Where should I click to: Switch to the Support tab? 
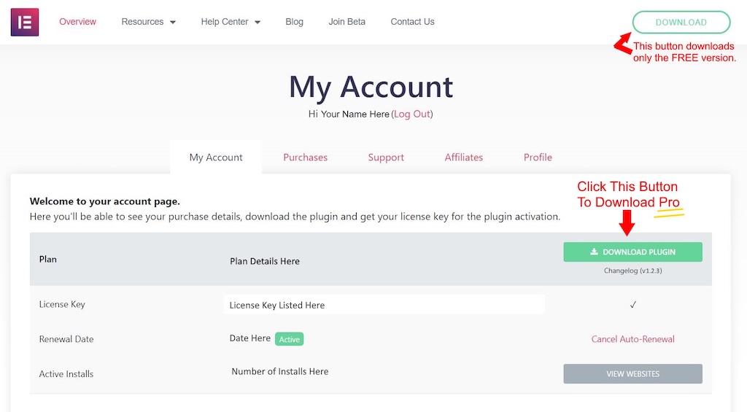point(386,158)
